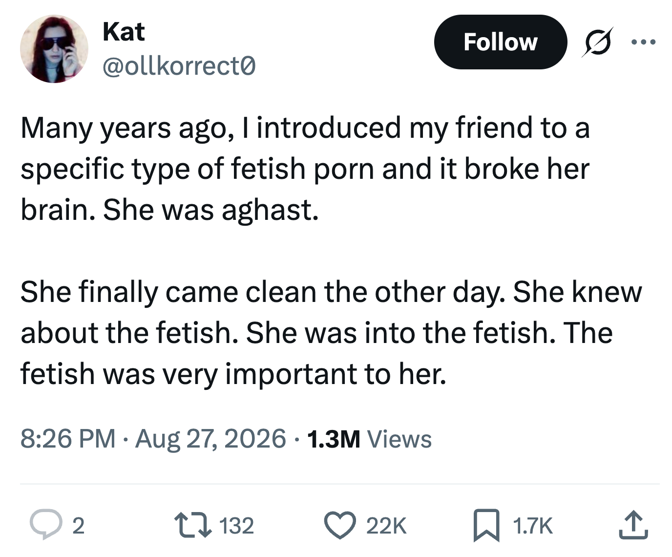
Task: Click the paragraph starting 'Many years ago'
Action: click(305, 169)
